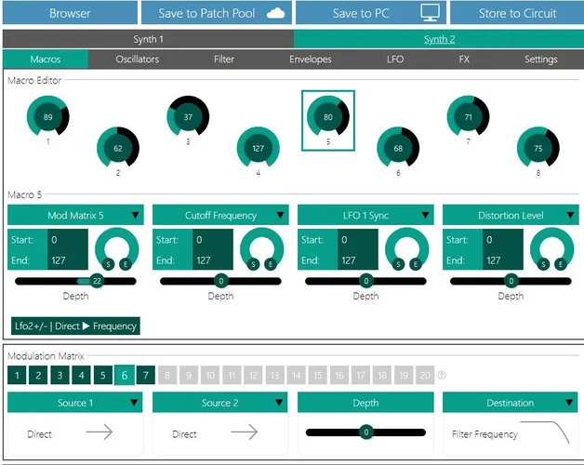Open the Envelopes tab
This screenshot has height=465, width=584.
[311, 60]
